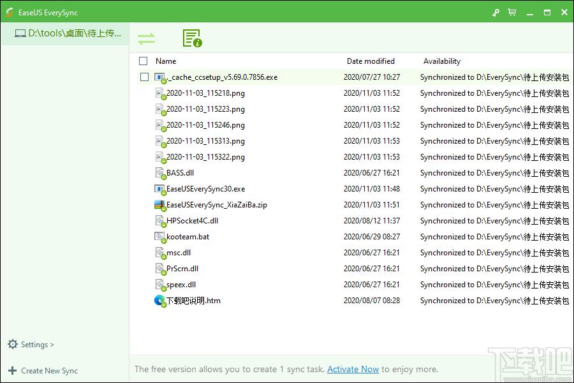This screenshot has height=383, width=574.
Task: Select file name PrScrn.dll
Action: pos(182,269)
